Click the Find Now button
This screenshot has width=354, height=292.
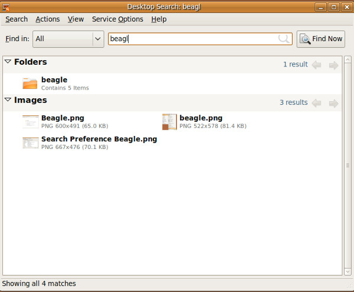(x=321, y=39)
